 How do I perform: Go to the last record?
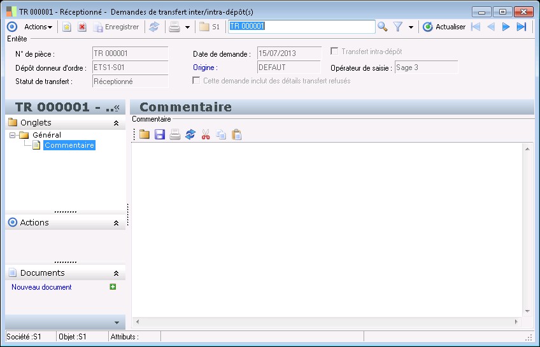tap(522, 27)
